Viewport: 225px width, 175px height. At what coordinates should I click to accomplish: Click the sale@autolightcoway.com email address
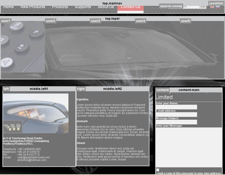[x=33, y=158]
